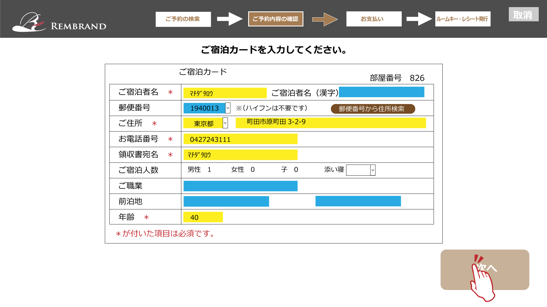The width and height of the screenshot is (547, 307).
Task: Click the ご宿泊者名 field containing ﾏﾁﾀﾞ ﾀﾛｳ
Action: 225,93
